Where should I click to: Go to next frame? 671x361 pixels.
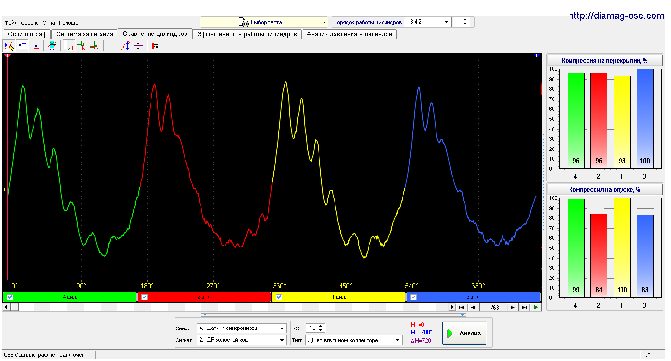[x=513, y=307]
